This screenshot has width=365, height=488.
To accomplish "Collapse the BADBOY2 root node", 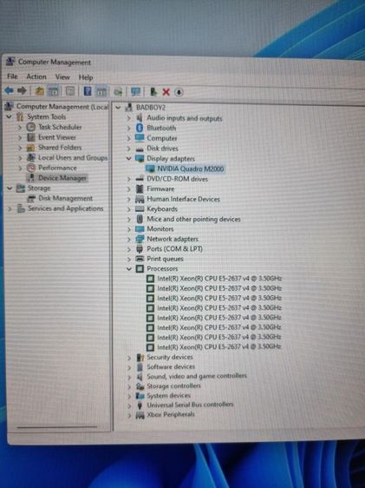I will 118,108.
